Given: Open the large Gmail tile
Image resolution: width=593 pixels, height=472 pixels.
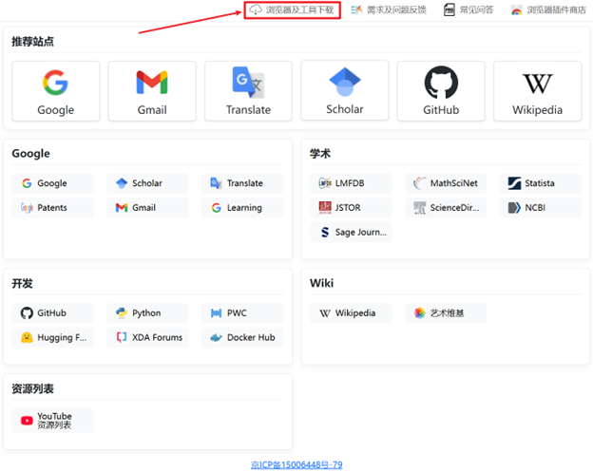Looking at the screenshot, I should (152, 91).
